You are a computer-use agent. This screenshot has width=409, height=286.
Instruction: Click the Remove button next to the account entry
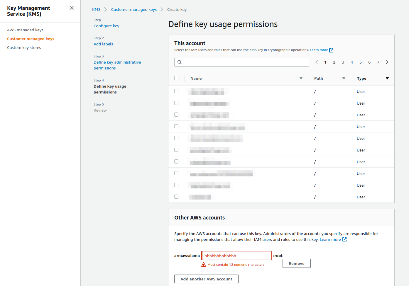coord(296,263)
